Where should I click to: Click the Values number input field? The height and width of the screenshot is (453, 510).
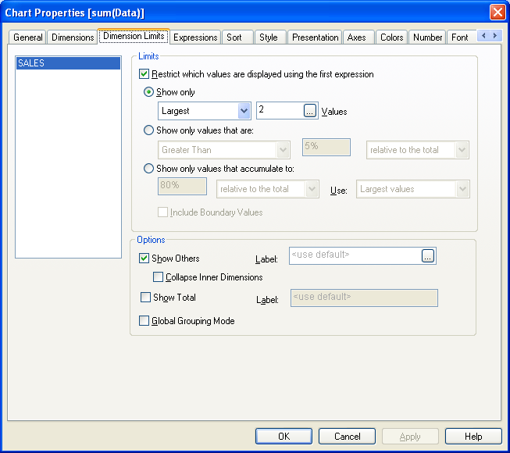click(x=279, y=111)
